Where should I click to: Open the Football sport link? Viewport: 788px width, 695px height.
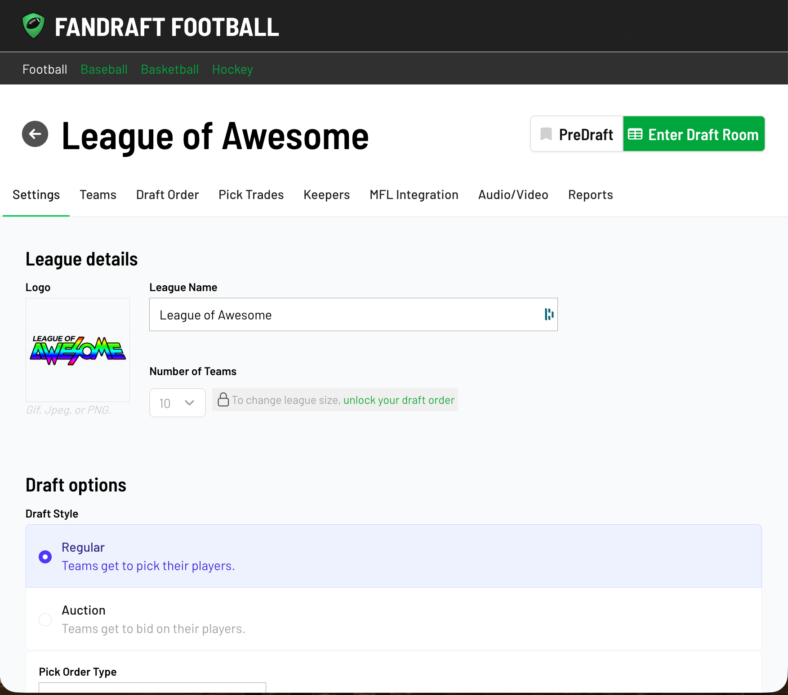pyautogui.click(x=45, y=70)
